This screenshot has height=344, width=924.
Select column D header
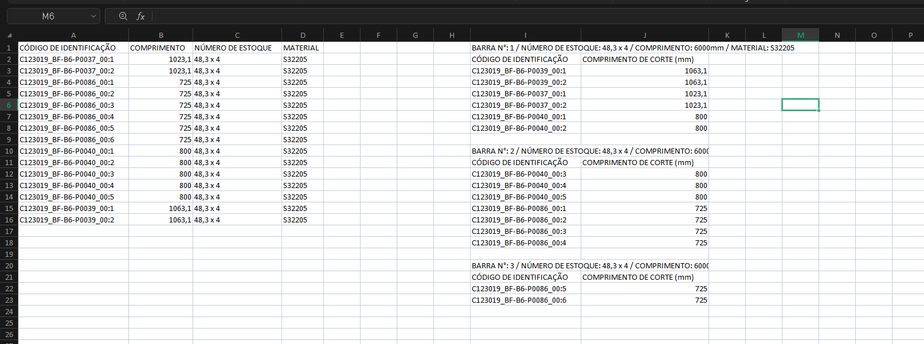(x=303, y=36)
